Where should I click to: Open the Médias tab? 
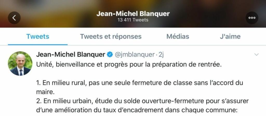click(178, 37)
